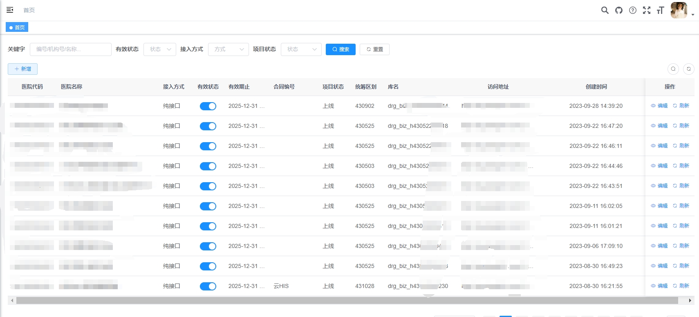Screen dimensions: 699x317
Task: Collapse the sidebar with the hamburger icon
Action: click(10, 10)
